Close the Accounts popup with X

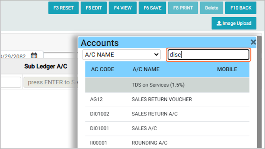pyautogui.click(x=253, y=42)
